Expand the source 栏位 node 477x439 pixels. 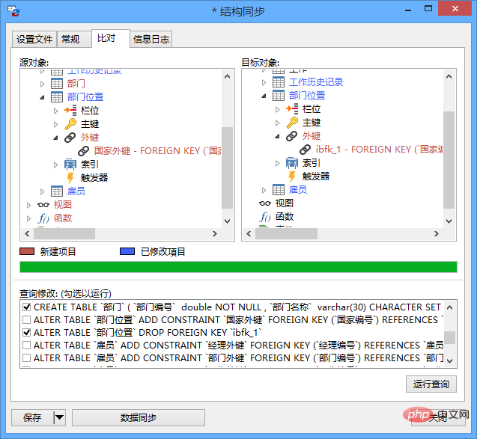pos(55,111)
